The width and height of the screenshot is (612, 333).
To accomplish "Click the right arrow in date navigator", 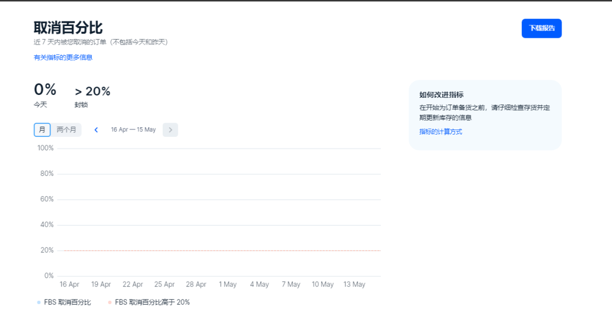I will tap(170, 129).
